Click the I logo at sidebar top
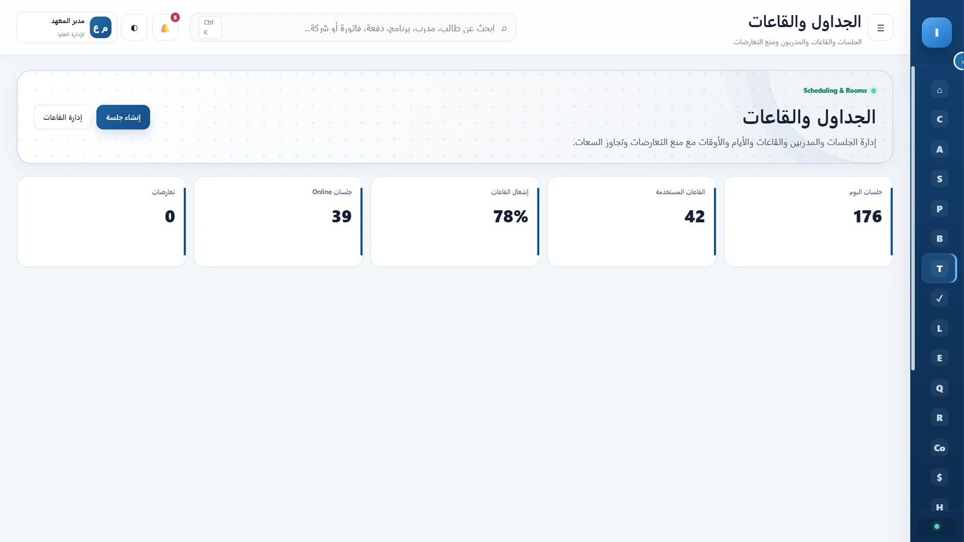Viewport: 964px width, 542px height. pos(936,33)
